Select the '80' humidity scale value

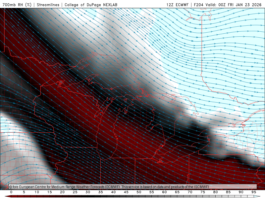[215, 192]
